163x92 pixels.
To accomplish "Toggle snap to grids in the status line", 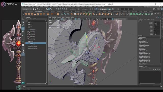I will pyautogui.click(x=57, y=9).
